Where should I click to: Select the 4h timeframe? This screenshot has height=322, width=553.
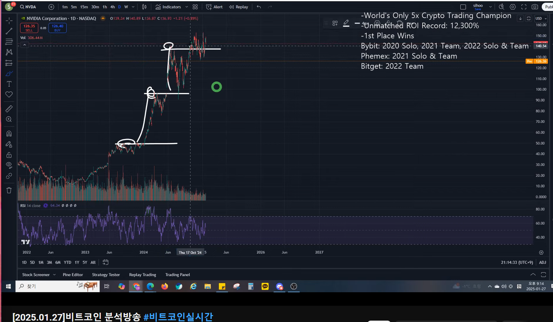112,7
